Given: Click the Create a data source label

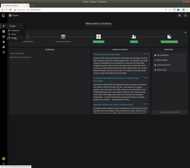Looking at the screenshot, I should coord(63,42).
